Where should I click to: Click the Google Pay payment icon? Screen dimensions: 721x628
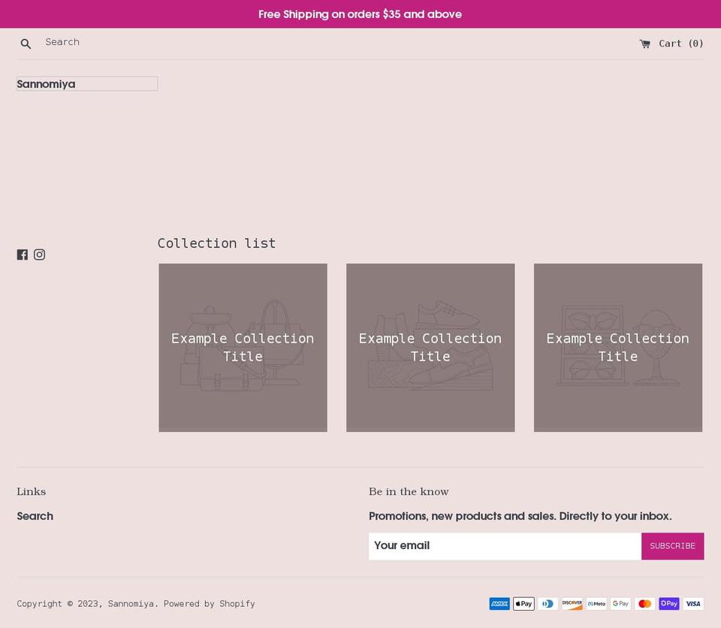pos(620,603)
